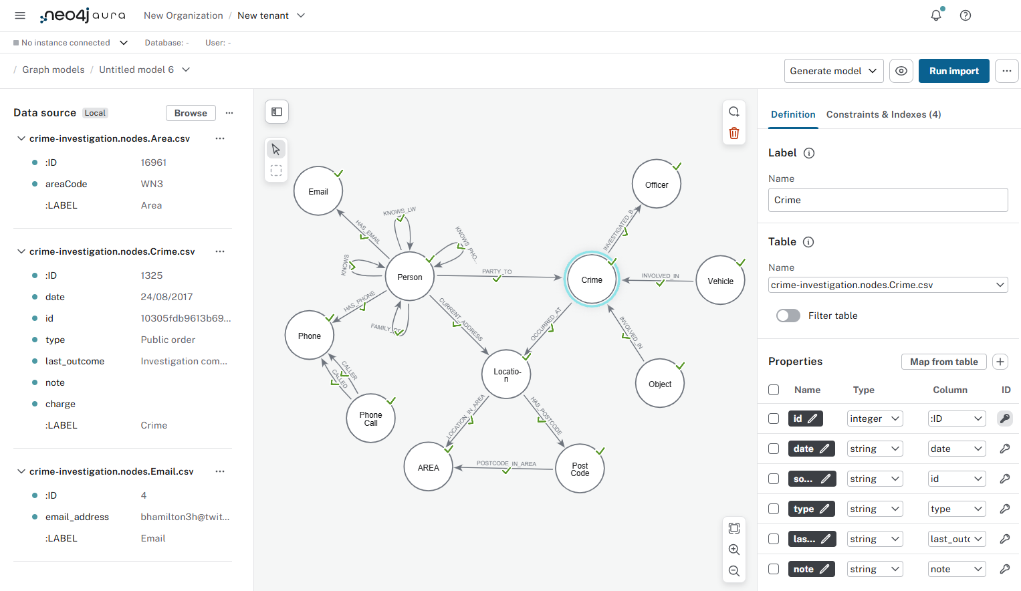
Task: Open the hamburger navigation menu
Action: (x=20, y=15)
